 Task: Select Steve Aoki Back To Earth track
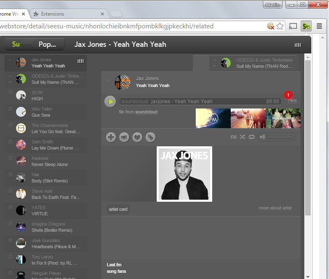tap(46, 194)
